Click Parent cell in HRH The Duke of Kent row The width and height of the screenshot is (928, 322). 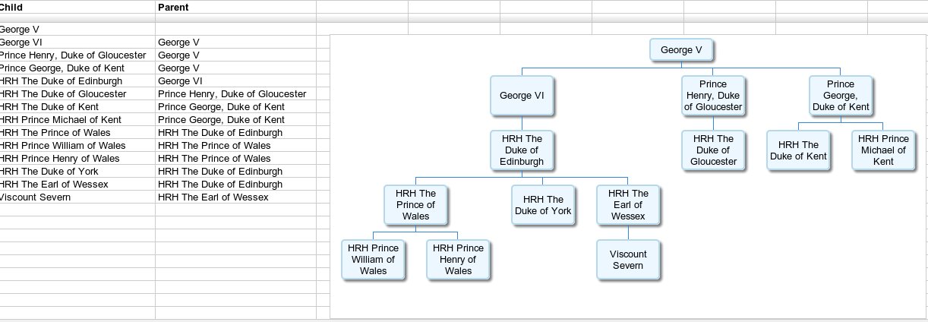click(x=235, y=106)
